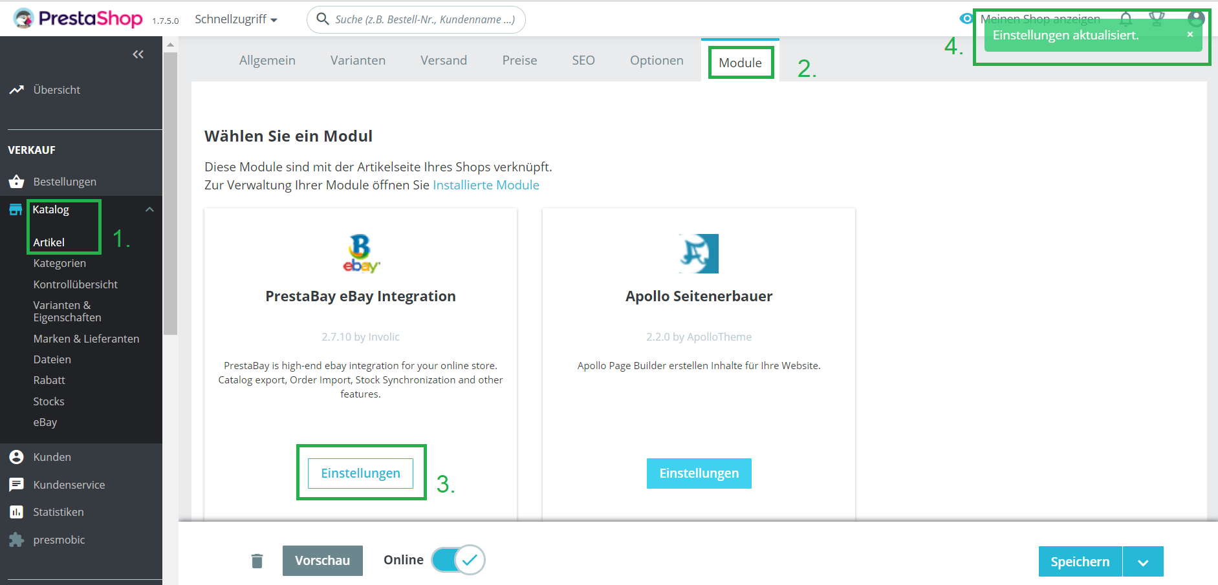This screenshot has height=585, width=1218.
Task: Click the Apollo Seitenerbauer module logo
Action: pos(699,253)
